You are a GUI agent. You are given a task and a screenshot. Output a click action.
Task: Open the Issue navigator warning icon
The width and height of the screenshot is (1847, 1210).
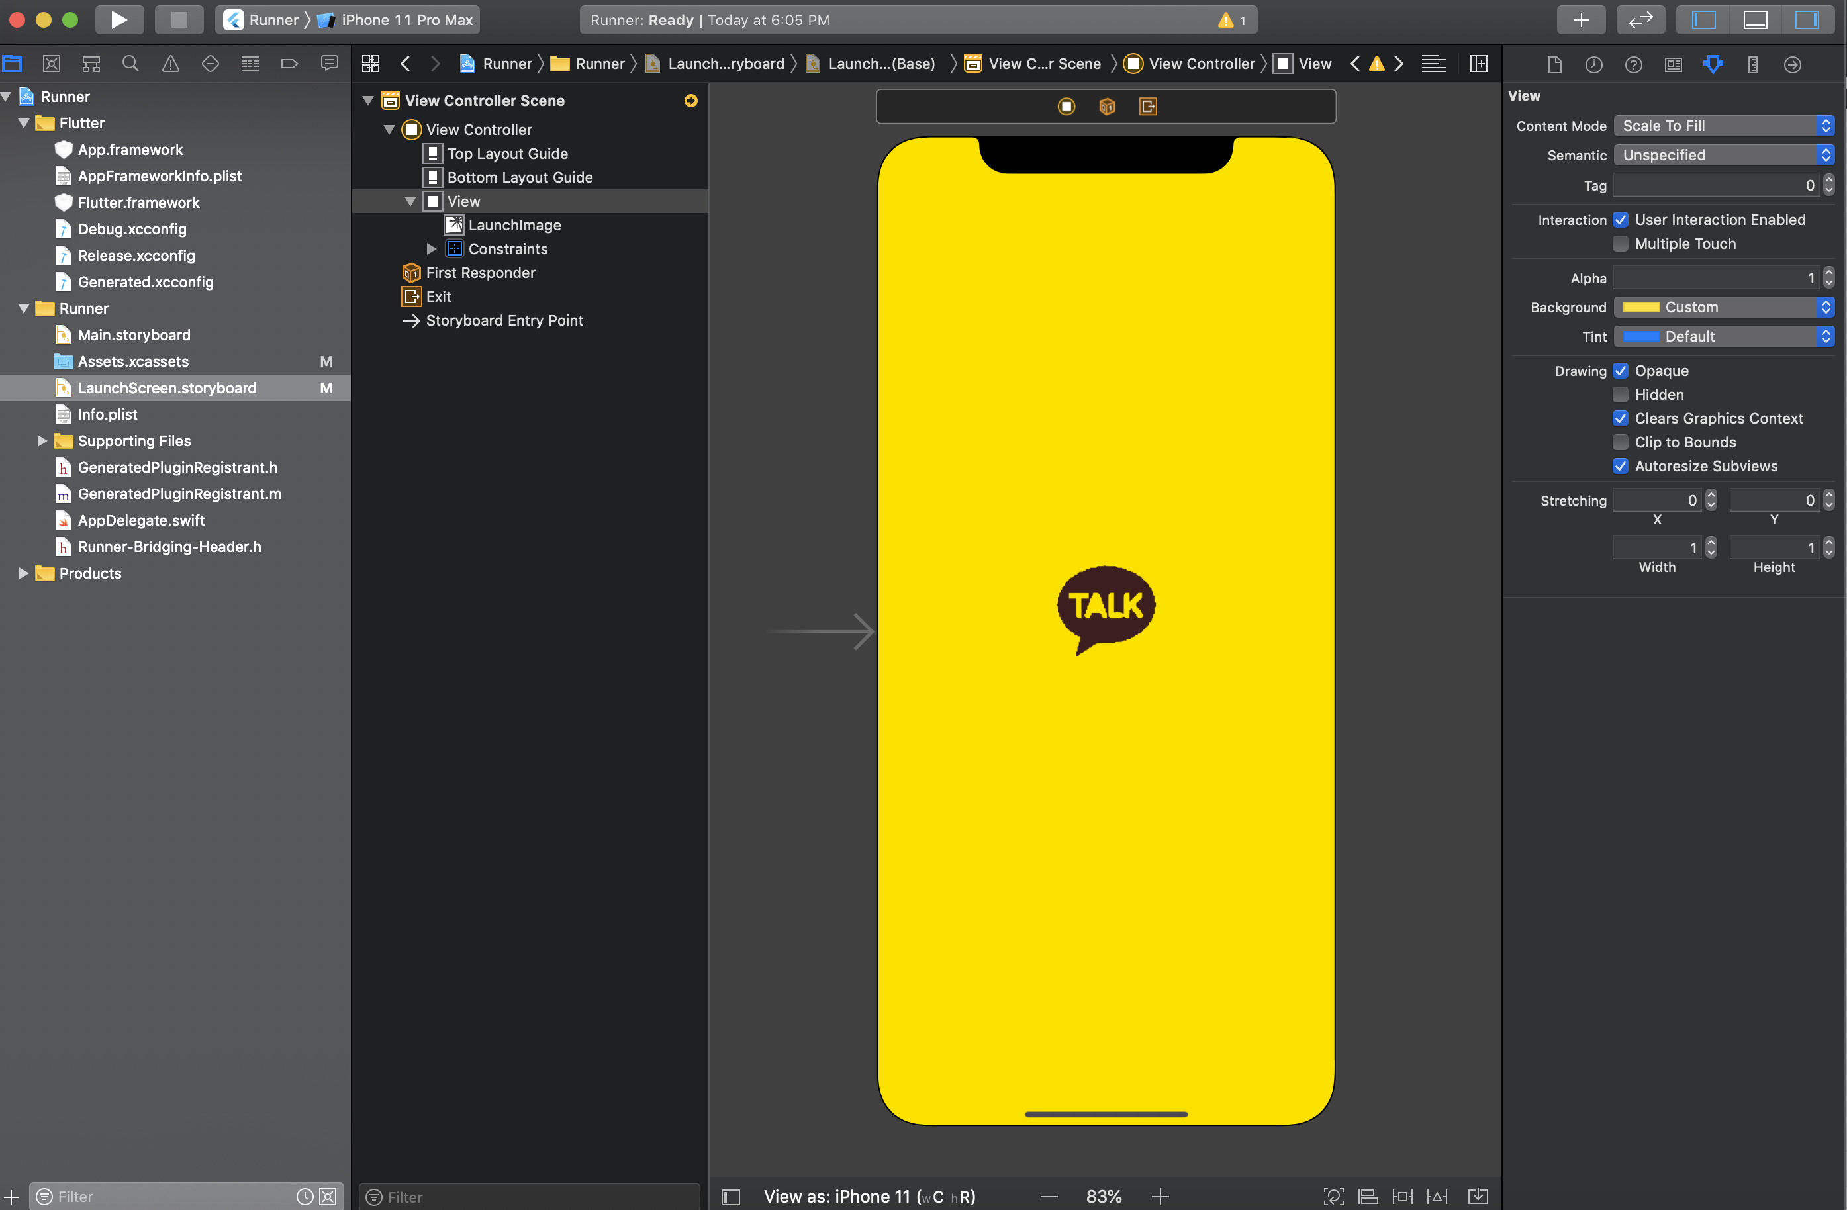click(170, 64)
